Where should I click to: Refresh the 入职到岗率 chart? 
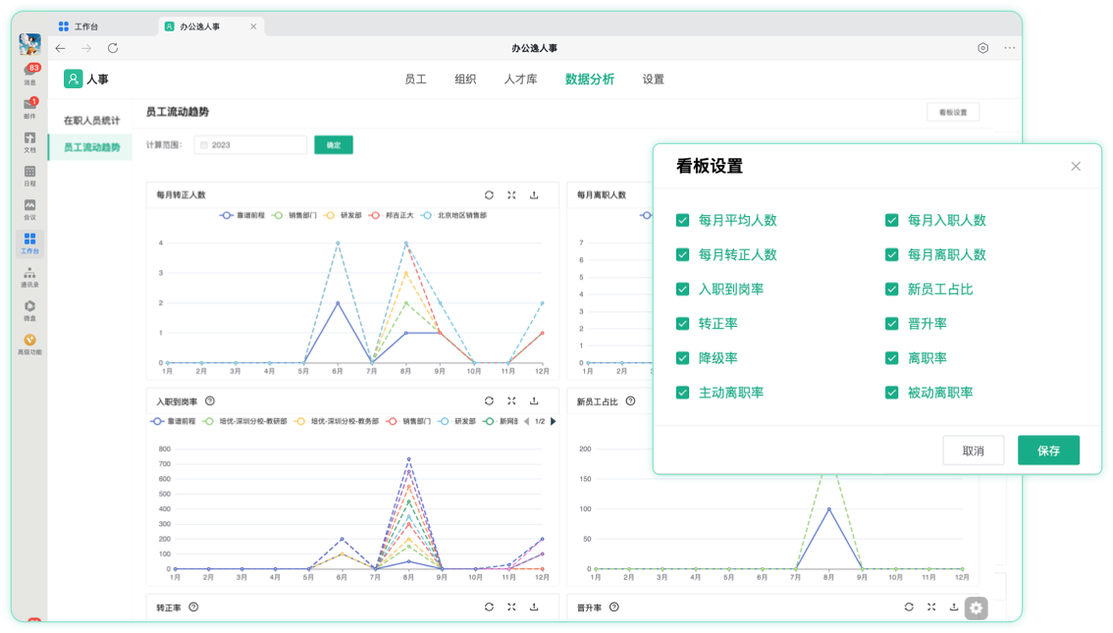click(x=489, y=401)
